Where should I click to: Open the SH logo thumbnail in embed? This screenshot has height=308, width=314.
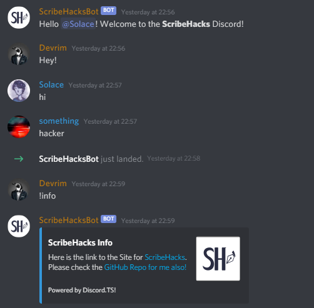point(218,259)
